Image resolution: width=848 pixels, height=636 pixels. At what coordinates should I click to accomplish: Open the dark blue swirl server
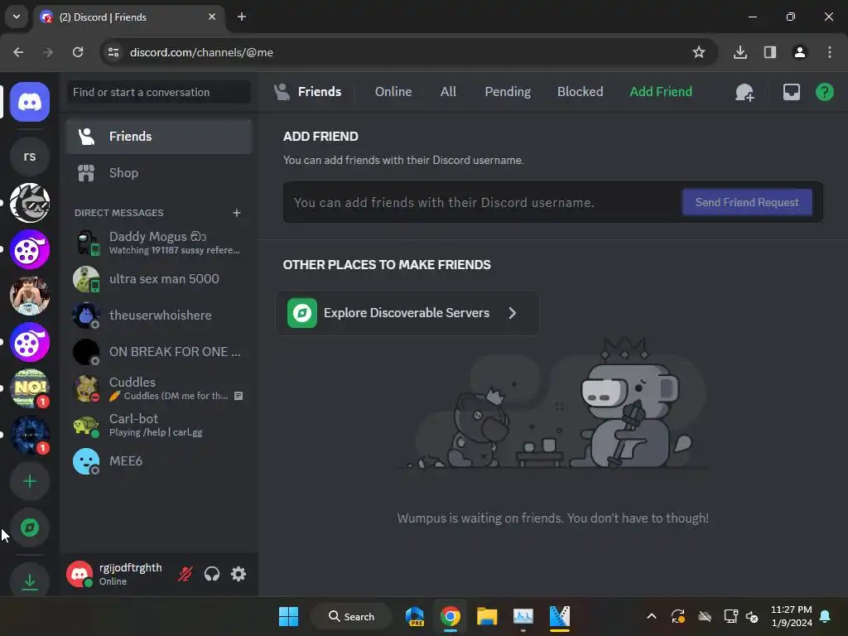point(30,435)
